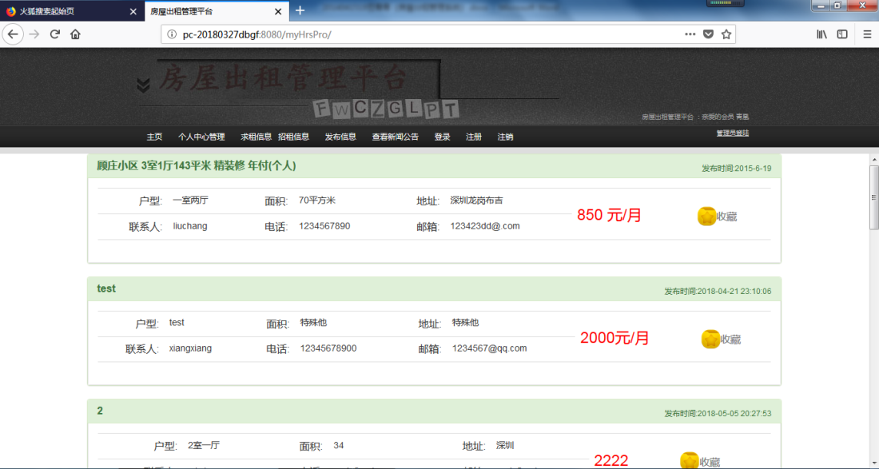This screenshot has height=469, width=879.
Task: Select contact name liuchang
Action: (x=190, y=226)
